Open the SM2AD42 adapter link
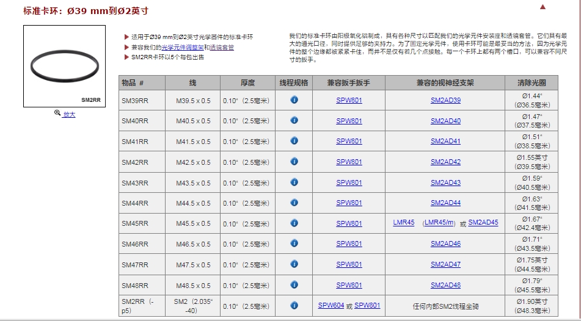The width and height of the screenshot is (581, 321). pyautogui.click(x=445, y=162)
